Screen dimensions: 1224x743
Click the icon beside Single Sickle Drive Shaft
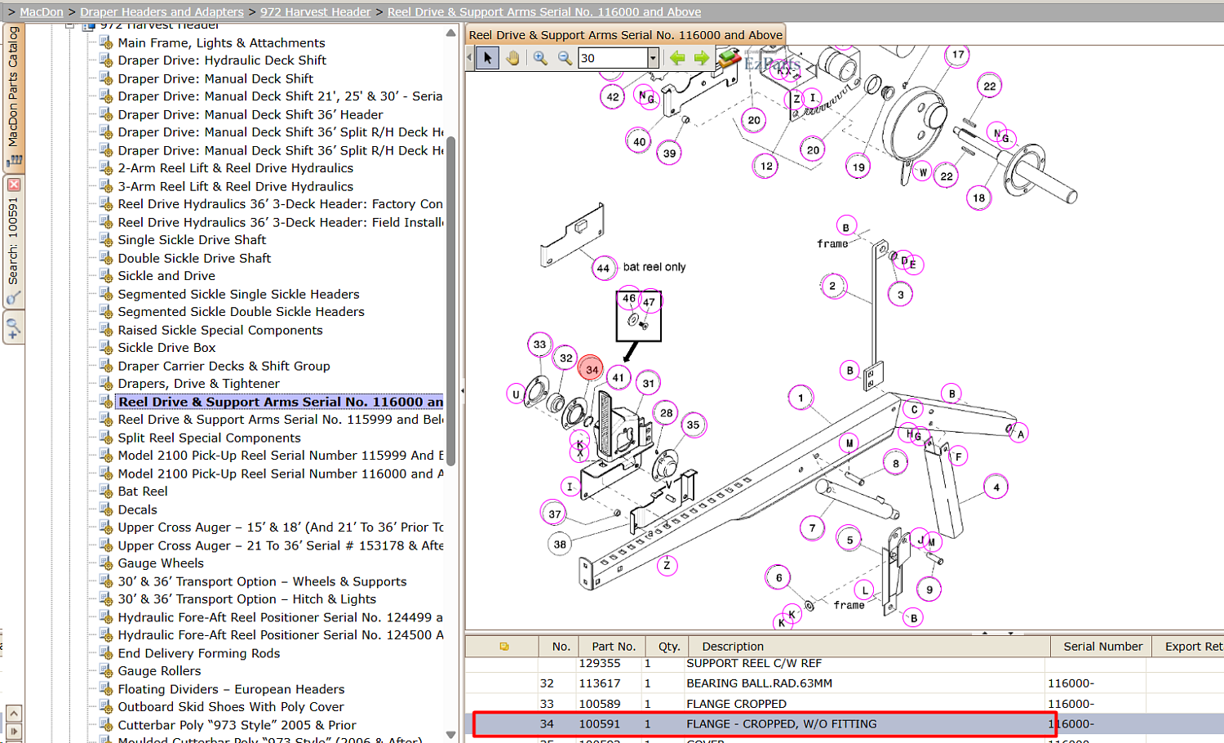[106, 240]
